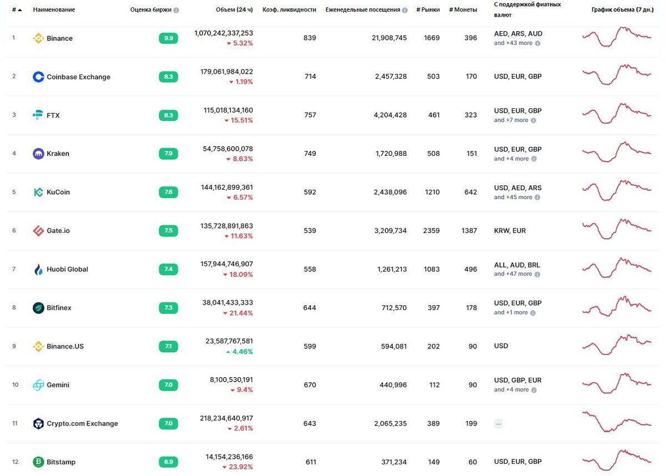This screenshot has height=476, width=666.
Task: Click the Gate.io red logo icon
Action: click(x=38, y=231)
